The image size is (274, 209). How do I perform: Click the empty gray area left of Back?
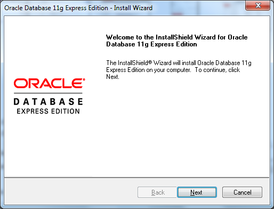[71, 192]
